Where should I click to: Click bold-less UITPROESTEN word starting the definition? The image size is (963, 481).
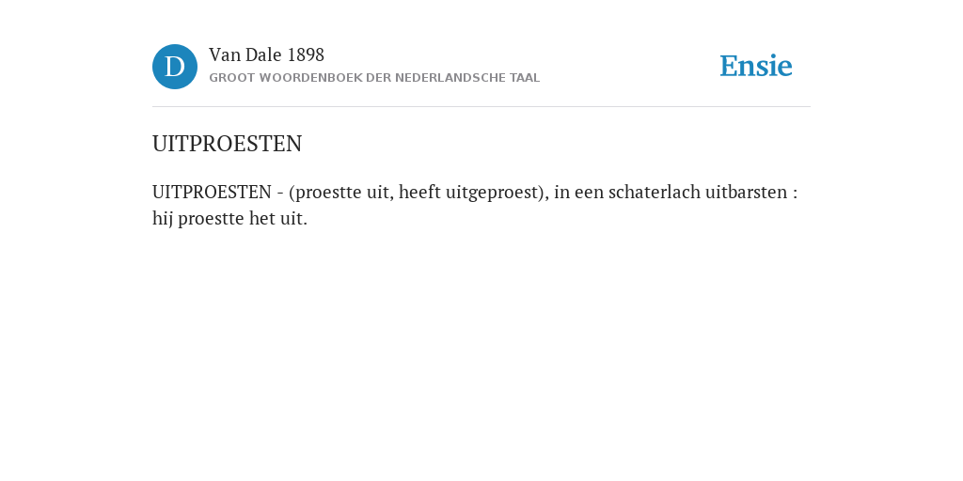[x=212, y=192]
